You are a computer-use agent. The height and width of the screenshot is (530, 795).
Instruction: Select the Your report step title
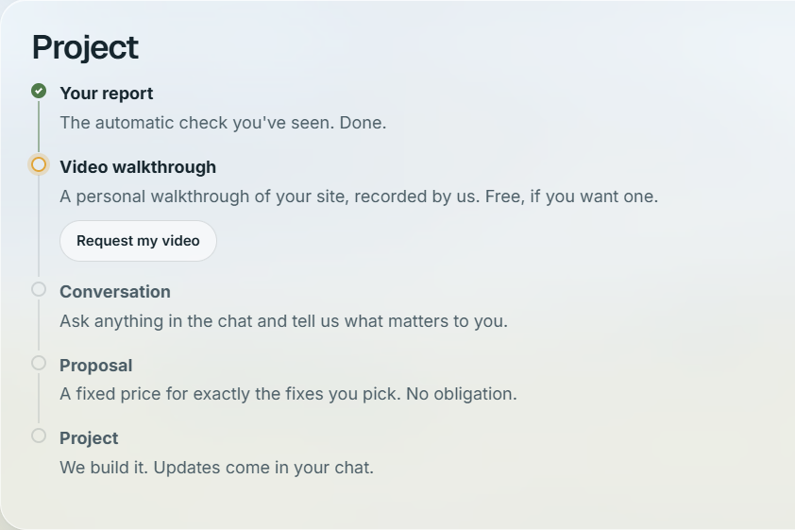click(107, 94)
